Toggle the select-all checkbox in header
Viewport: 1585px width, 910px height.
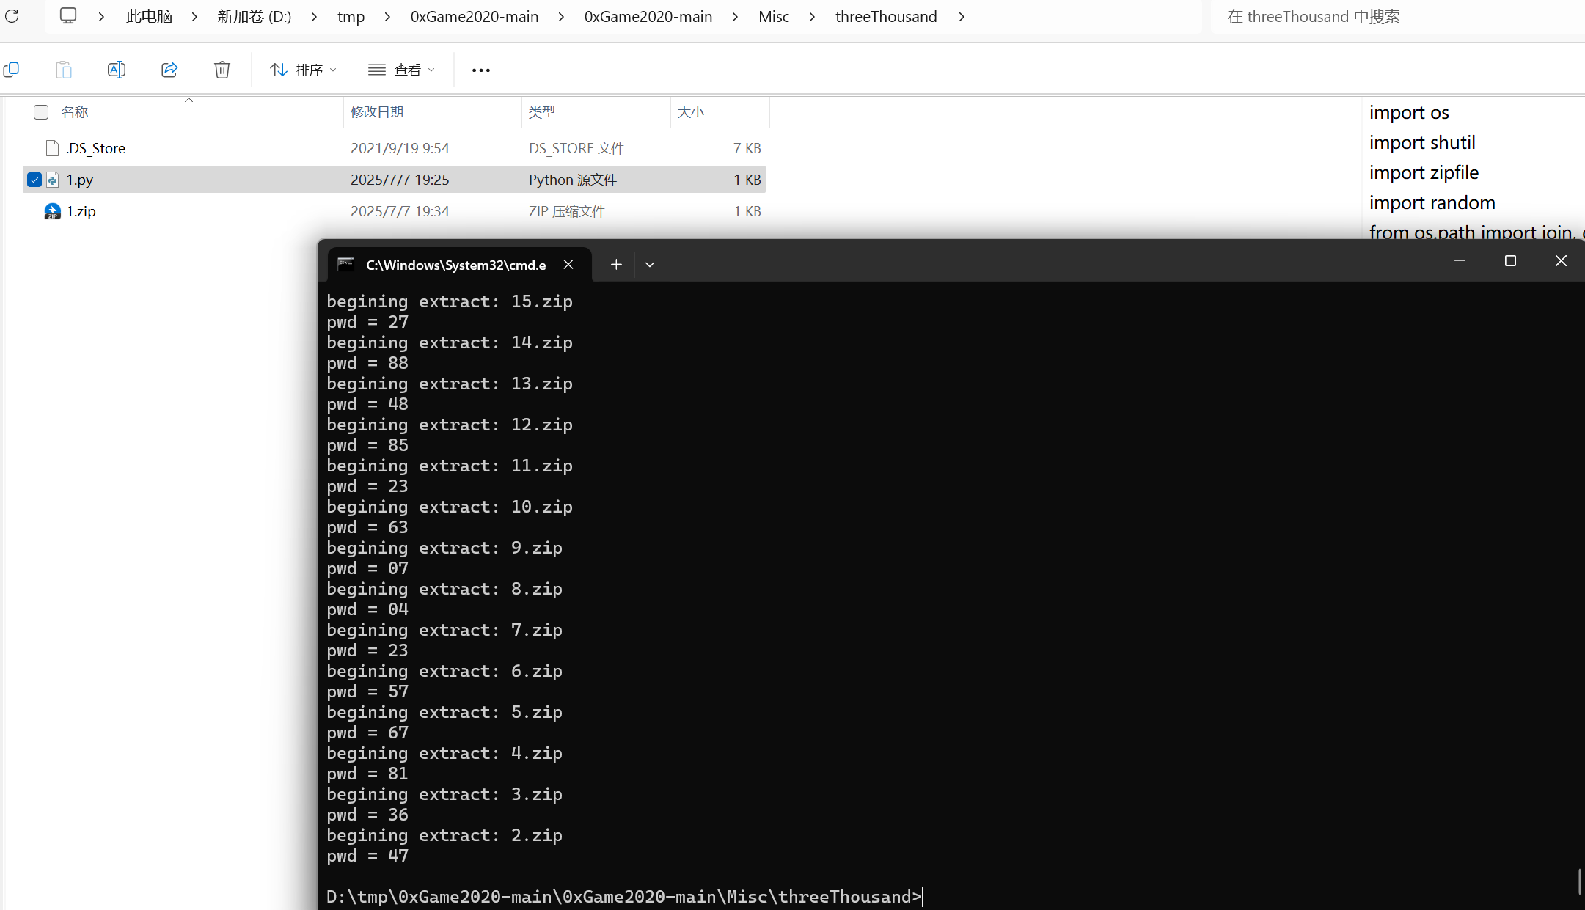[x=41, y=112]
